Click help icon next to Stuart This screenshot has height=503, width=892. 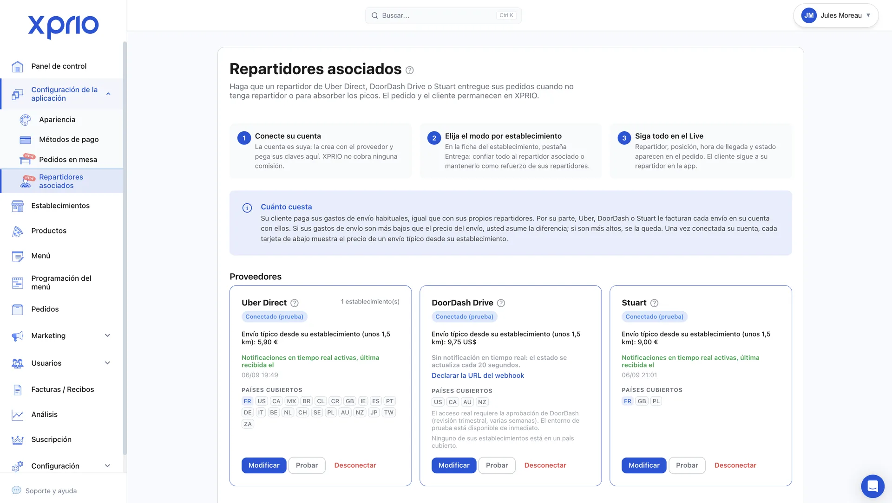pyautogui.click(x=654, y=303)
